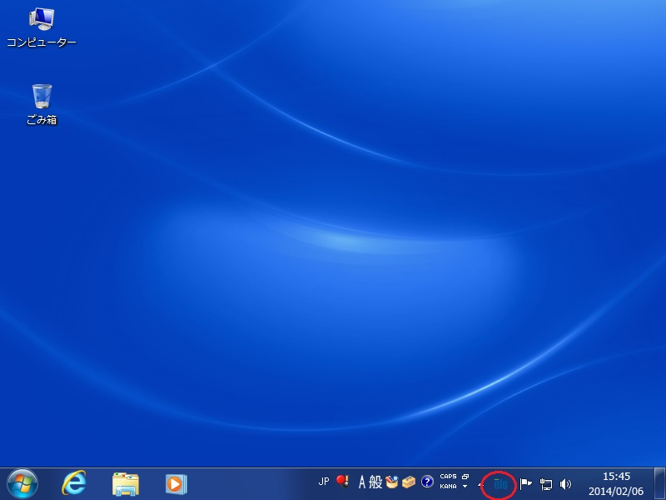
Task: Start Windows Media Player from taskbar
Action: pos(176,483)
